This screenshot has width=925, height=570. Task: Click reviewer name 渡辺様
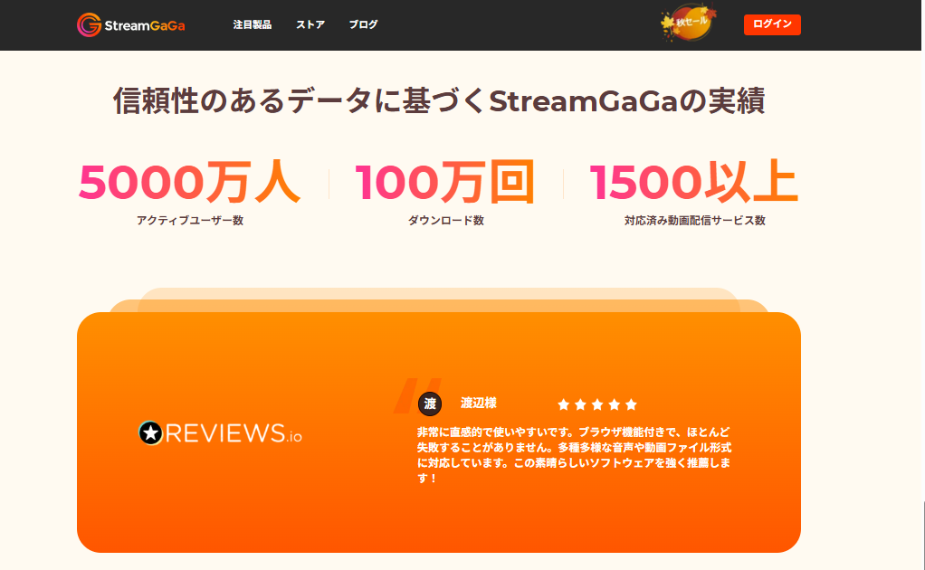click(479, 404)
